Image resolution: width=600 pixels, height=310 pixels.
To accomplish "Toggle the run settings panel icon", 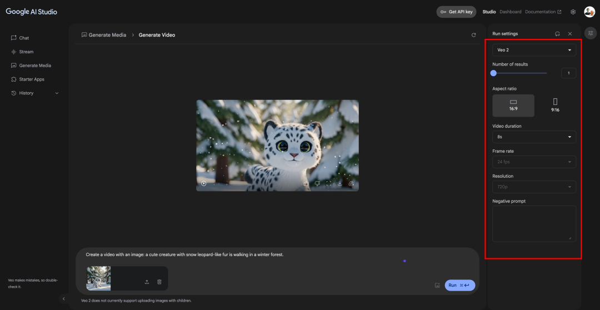I will tap(591, 33).
